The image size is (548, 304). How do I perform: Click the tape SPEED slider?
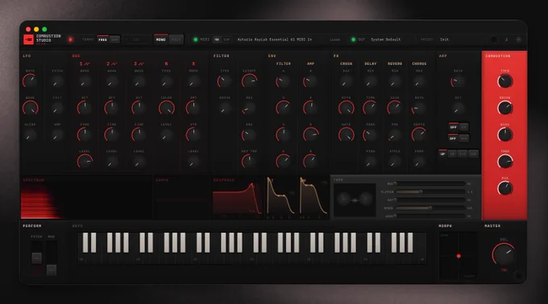(x=430, y=208)
